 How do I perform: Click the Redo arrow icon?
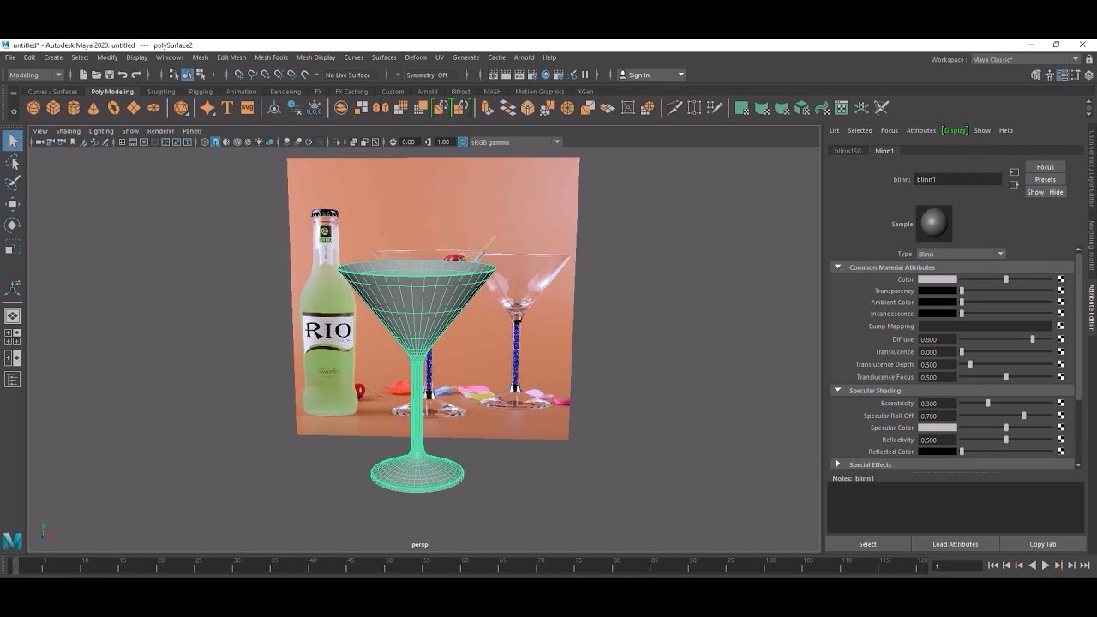(135, 75)
